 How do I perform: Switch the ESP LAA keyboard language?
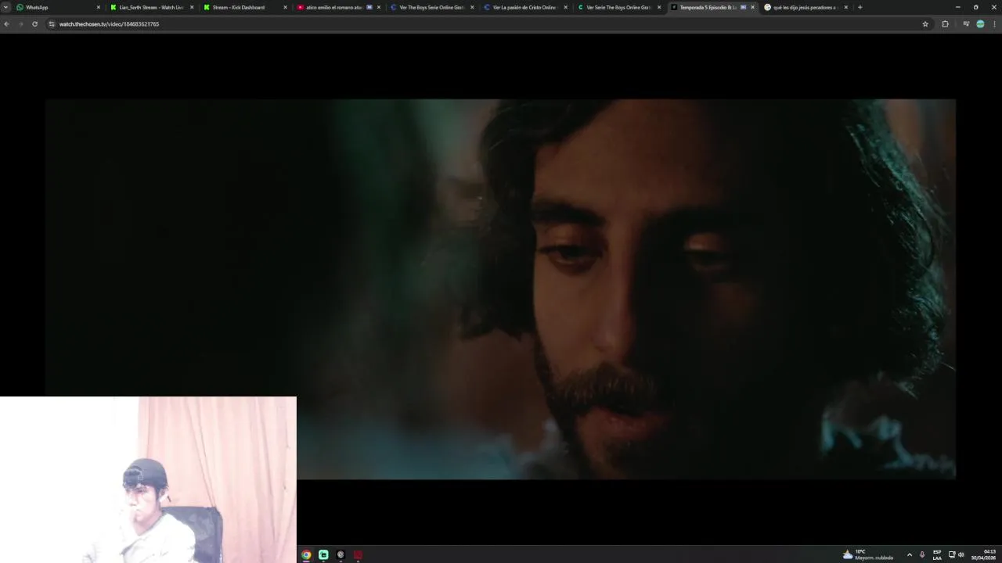coord(937,554)
